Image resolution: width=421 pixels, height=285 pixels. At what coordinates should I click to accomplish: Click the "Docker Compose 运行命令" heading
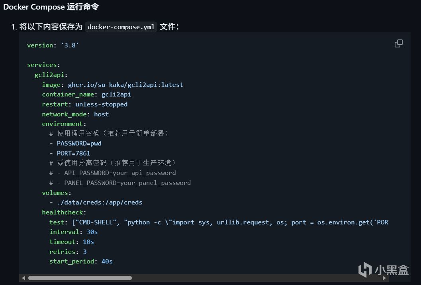point(51,7)
